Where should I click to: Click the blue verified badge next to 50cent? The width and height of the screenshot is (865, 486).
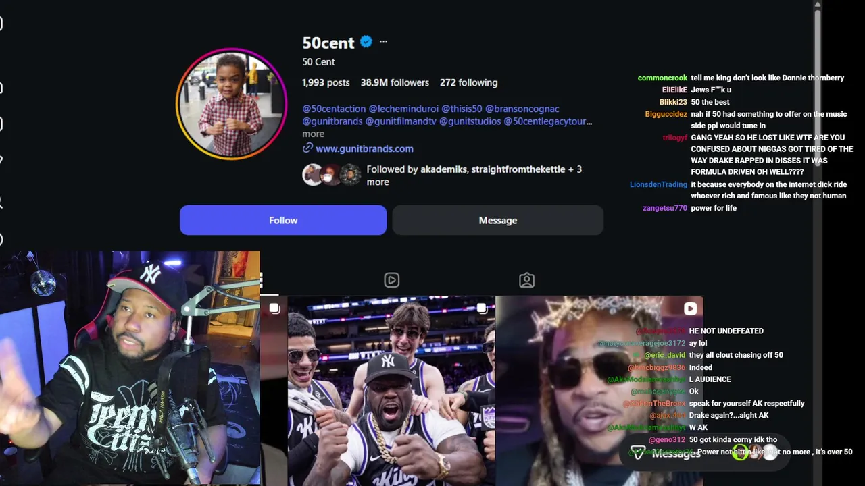pyautogui.click(x=366, y=42)
